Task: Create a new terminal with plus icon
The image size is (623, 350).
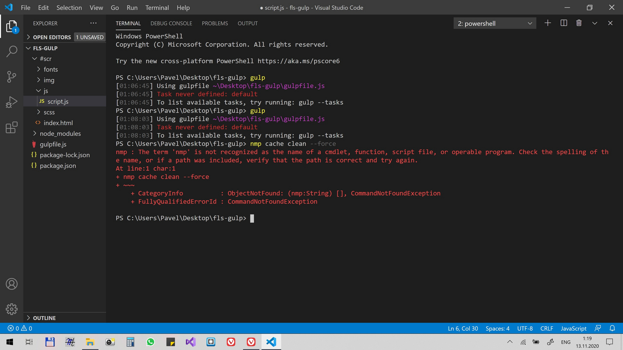Action: click(x=548, y=23)
